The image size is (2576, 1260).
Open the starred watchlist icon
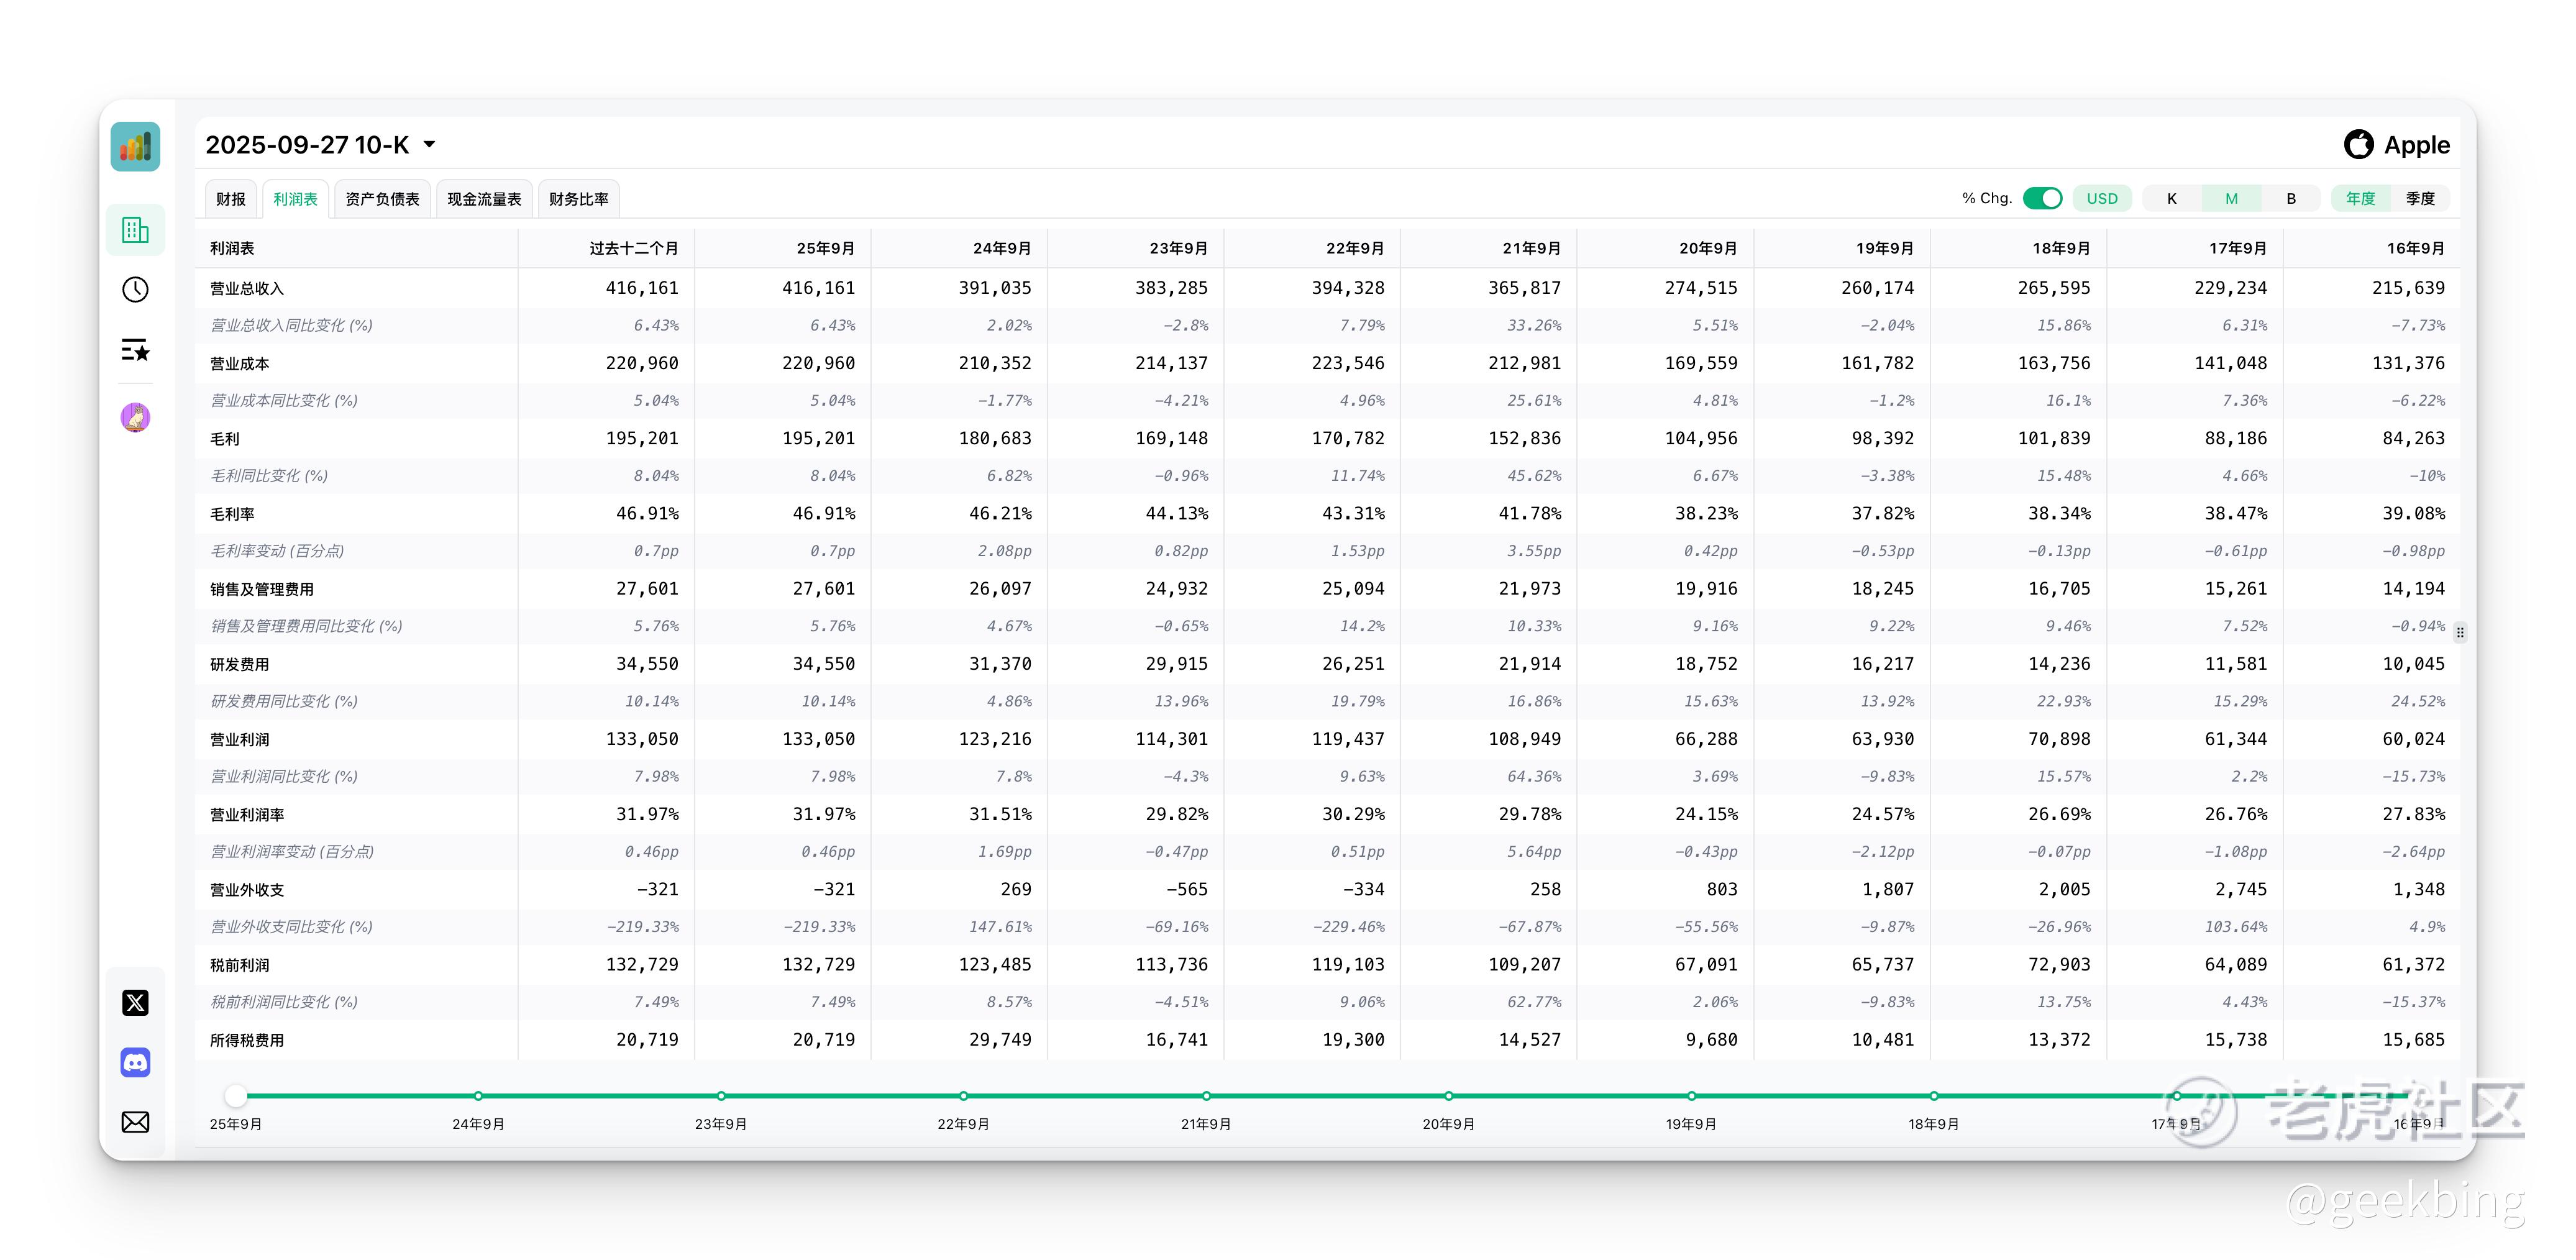click(135, 350)
